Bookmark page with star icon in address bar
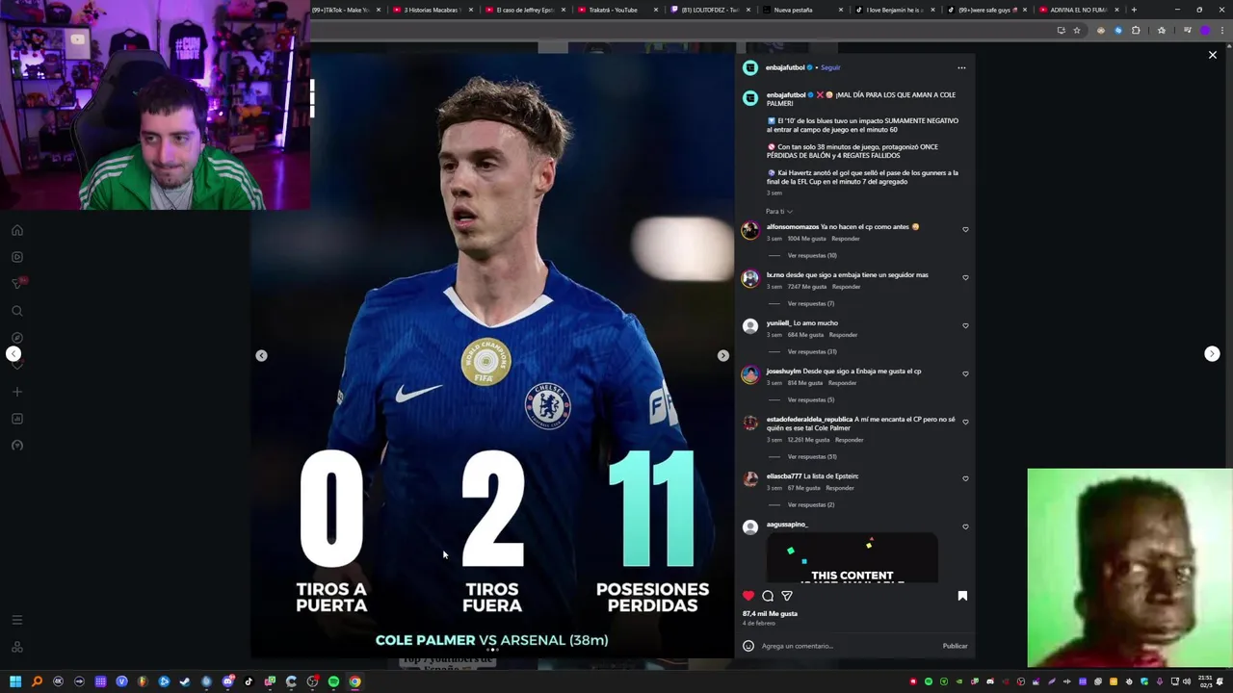This screenshot has height=693, width=1233. [1077, 30]
